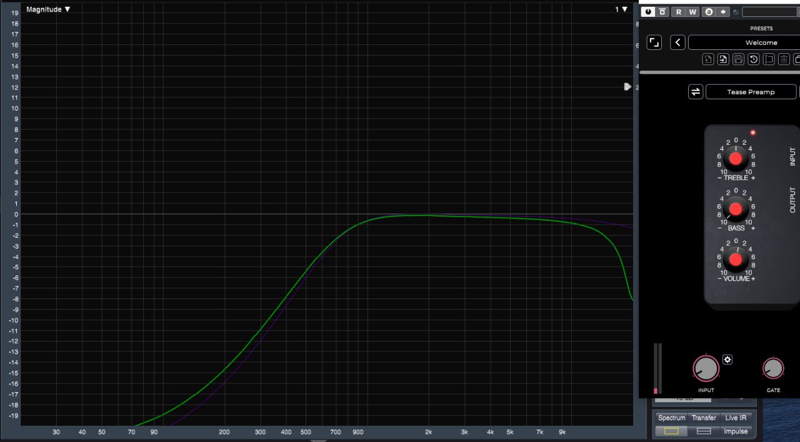The width and height of the screenshot is (800, 442).
Task: Click the 0 dB magnitude axis label
Action: click(x=15, y=214)
